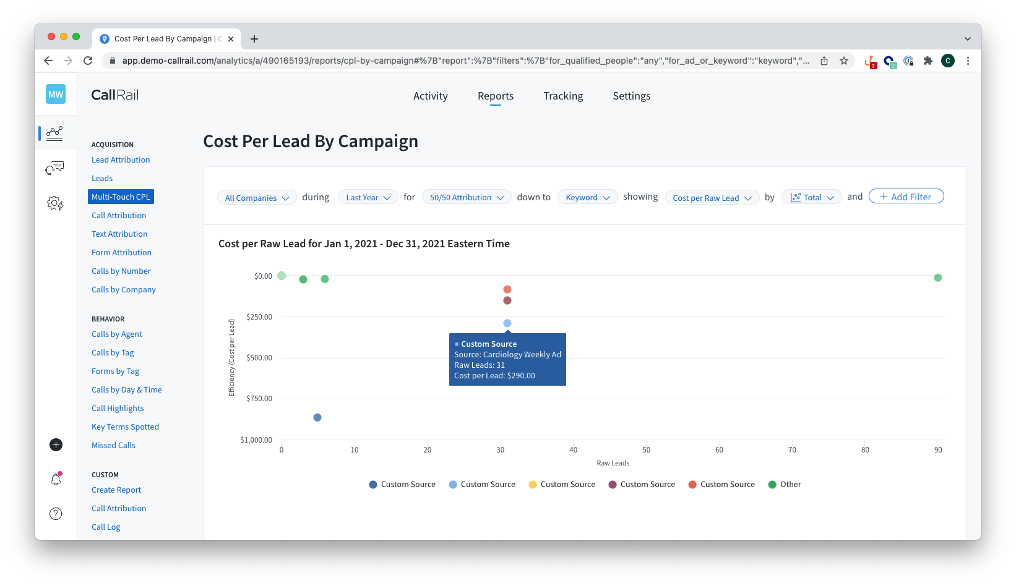Viewport: 1016px width, 586px height.
Task: Open the Keyword dropdown
Action: 588,198
